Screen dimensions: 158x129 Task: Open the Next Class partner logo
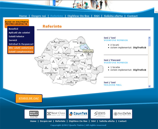56,114
